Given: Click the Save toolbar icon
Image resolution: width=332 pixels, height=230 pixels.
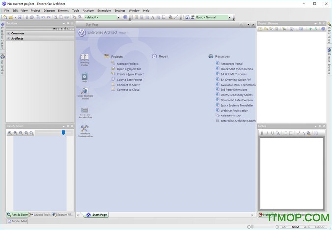Looking at the screenshot, I should 20,17.
